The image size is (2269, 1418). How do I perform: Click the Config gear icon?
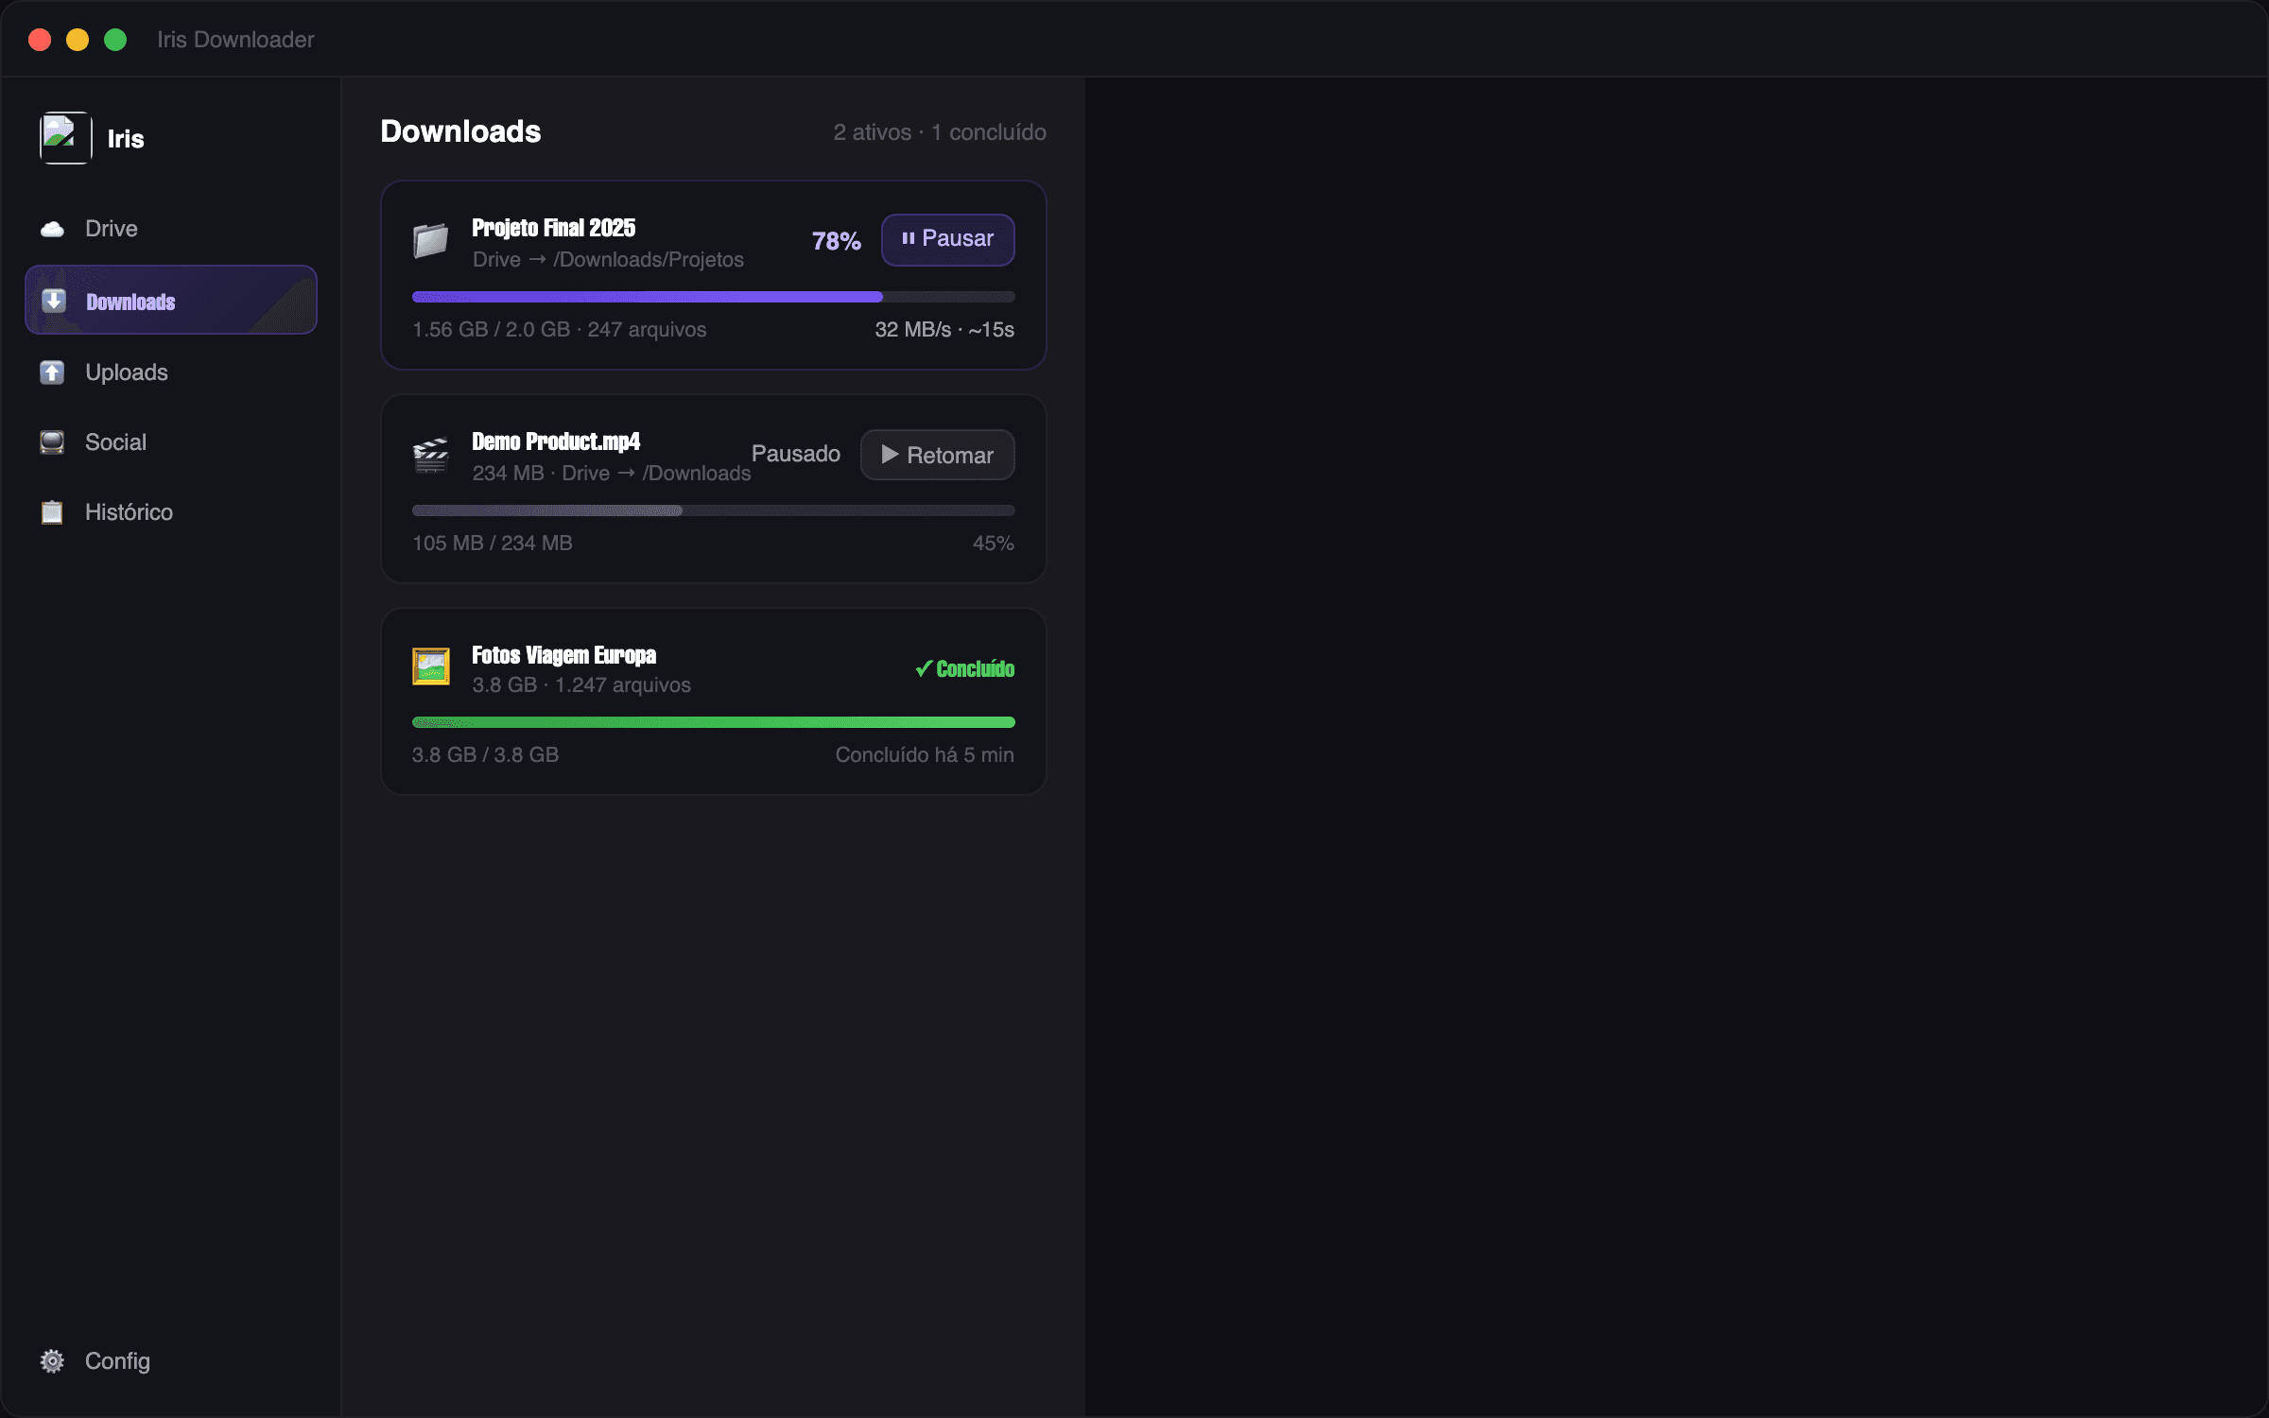pyautogui.click(x=52, y=1361)
